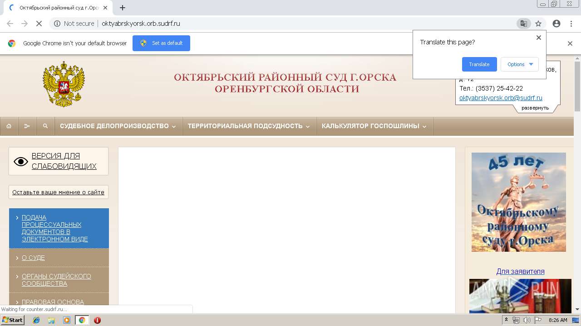Go back with the browser back arrow
The image size is (581, 326).
point(10,24)
